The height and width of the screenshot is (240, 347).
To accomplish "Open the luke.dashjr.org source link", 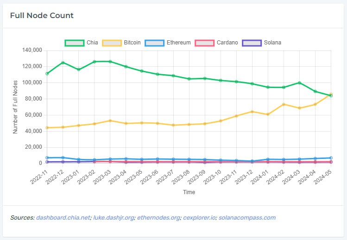I will tap(113, 217).
